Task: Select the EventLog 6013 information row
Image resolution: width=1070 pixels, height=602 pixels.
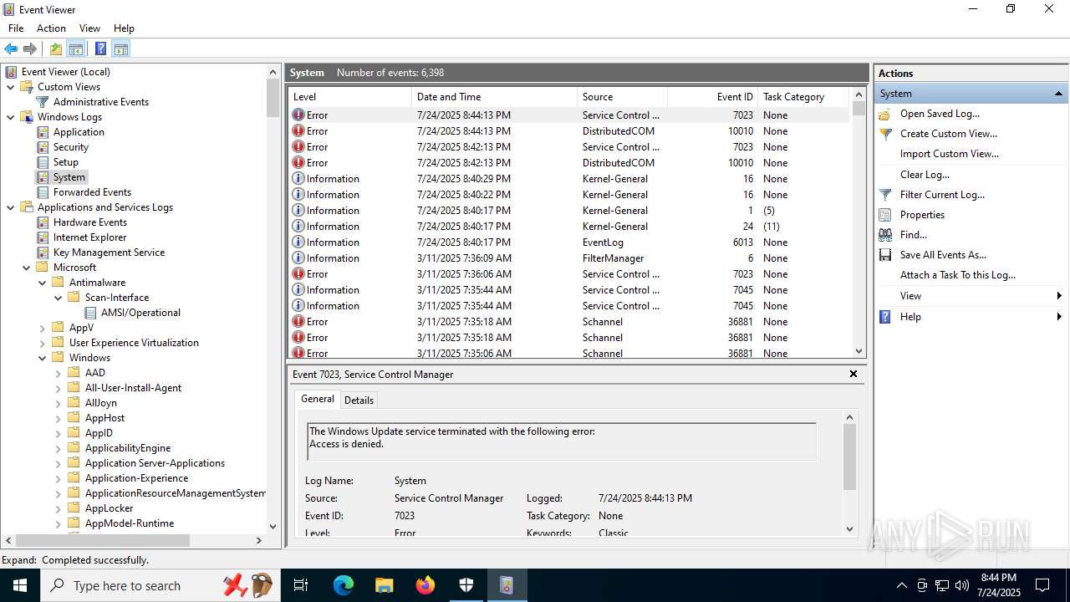Action: 568,242
